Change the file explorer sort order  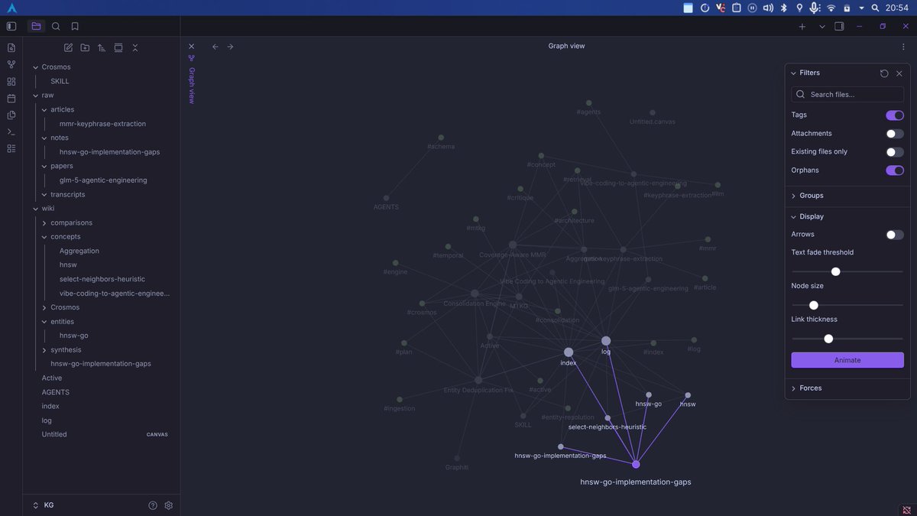point(102,47)
